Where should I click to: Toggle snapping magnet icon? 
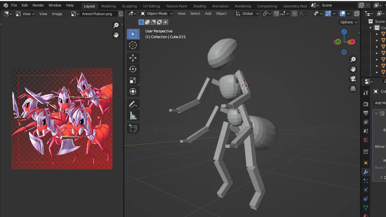tap(276, 14)
